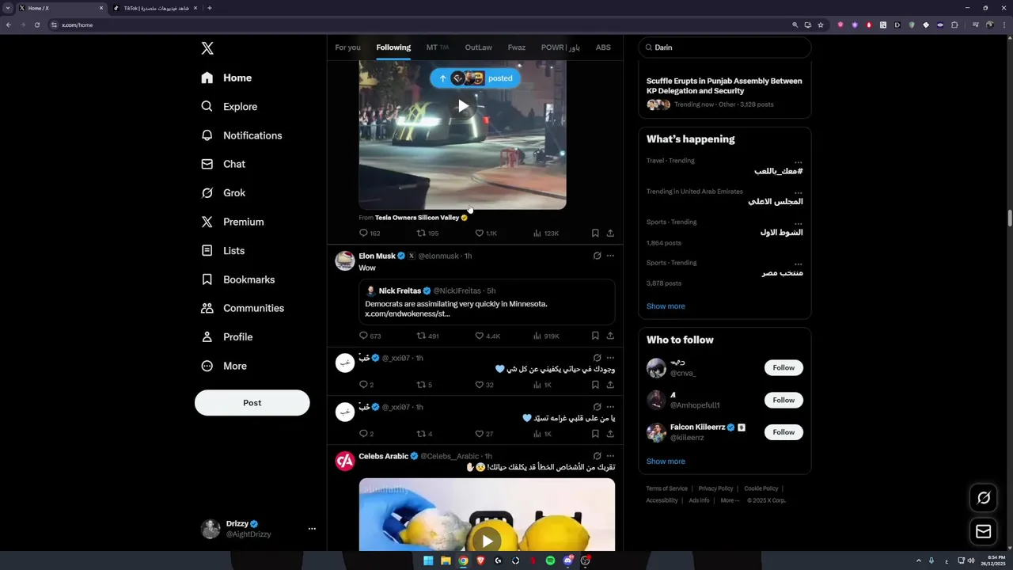
Task: Open the Fwaz timeline tab
Action: (517, 47)
